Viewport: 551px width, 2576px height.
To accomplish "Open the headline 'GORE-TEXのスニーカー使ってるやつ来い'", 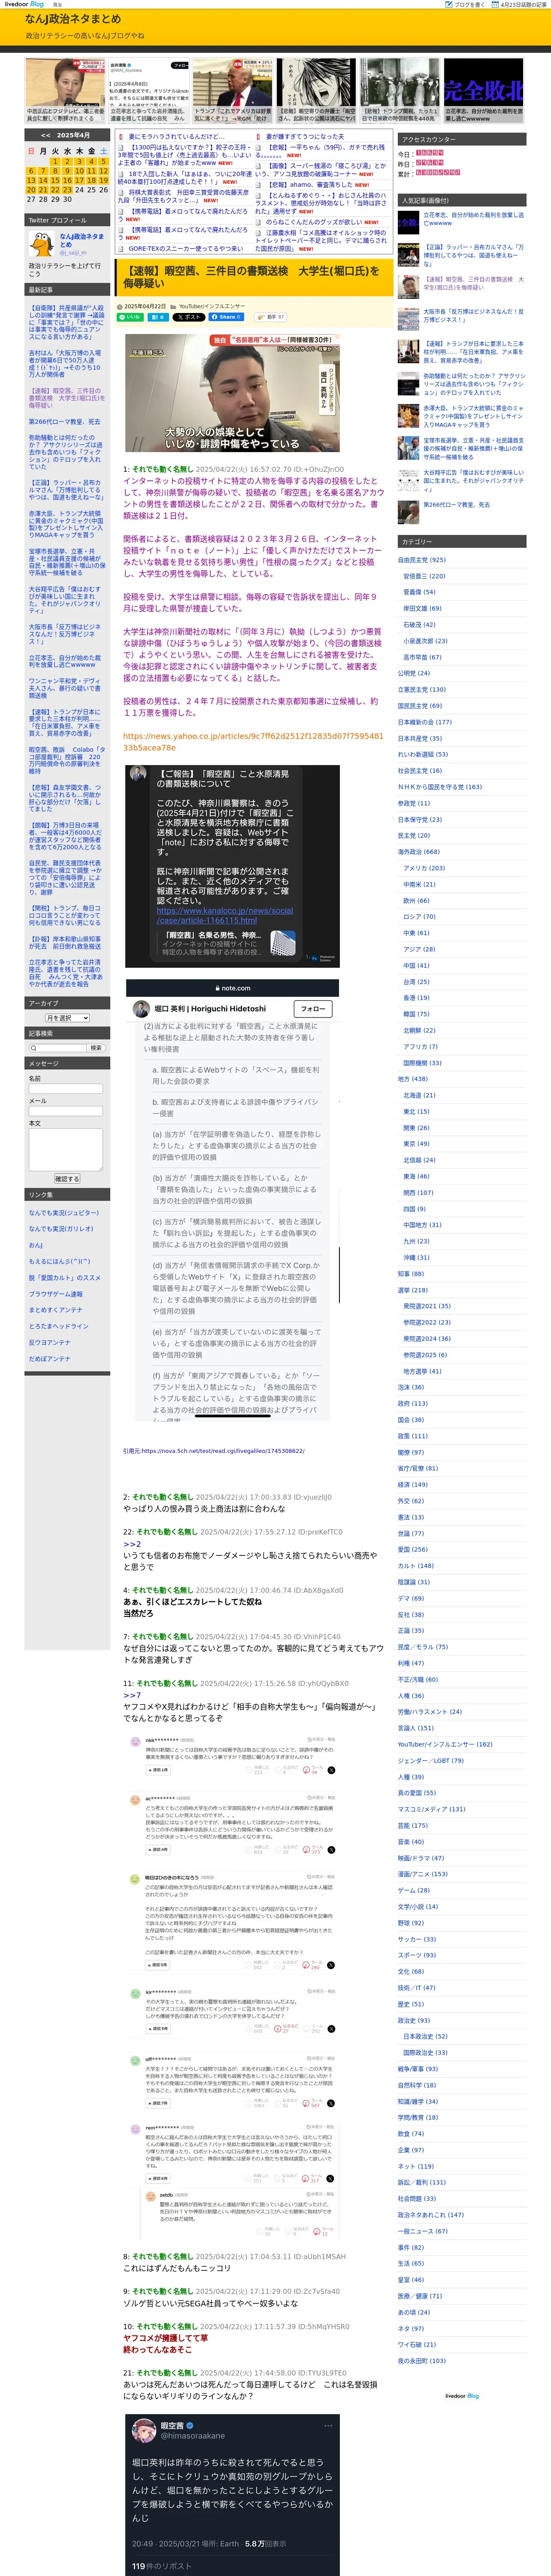I will tap(184, 248).
